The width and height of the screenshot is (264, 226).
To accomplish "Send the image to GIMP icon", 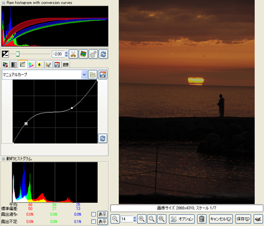I will tap(258, 219).
